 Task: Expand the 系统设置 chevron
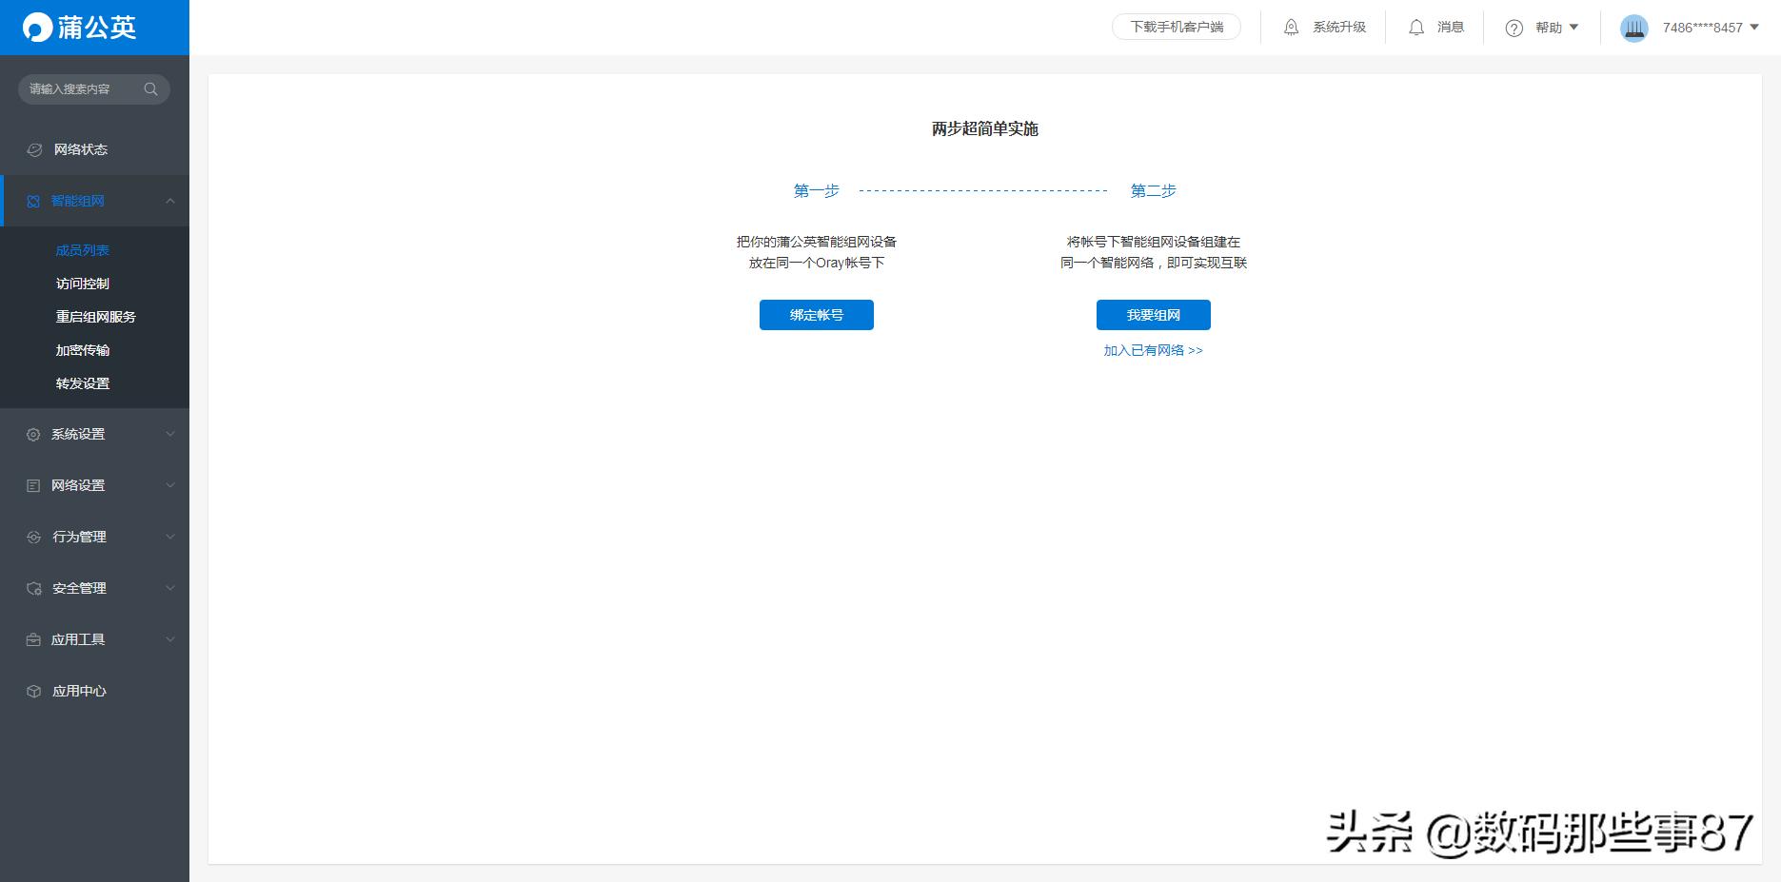tap(170, 434)
